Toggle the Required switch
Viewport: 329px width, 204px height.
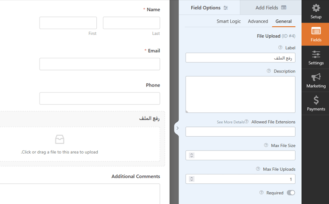[290, 193]
